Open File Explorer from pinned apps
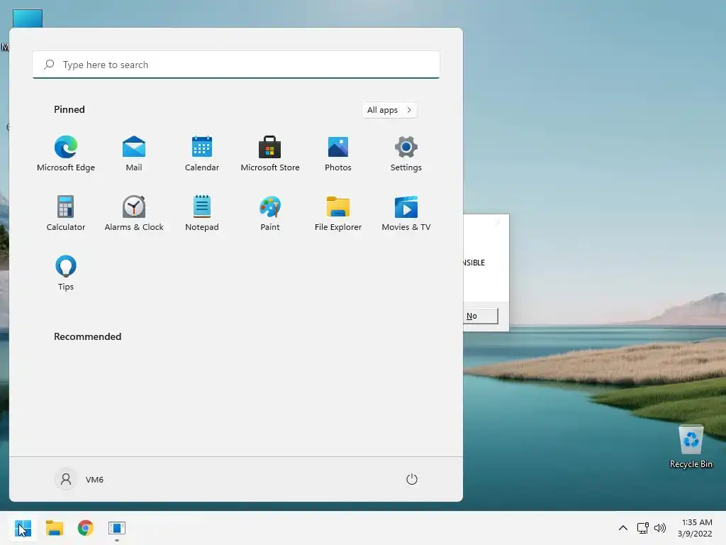The height and width of the screenshot is (545, 726). [x=338, y=214]
